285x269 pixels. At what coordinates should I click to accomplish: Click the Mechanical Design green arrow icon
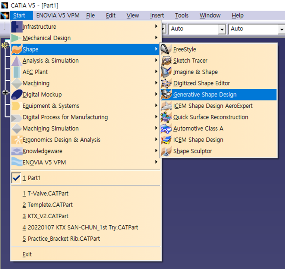[x=17, y=38]
